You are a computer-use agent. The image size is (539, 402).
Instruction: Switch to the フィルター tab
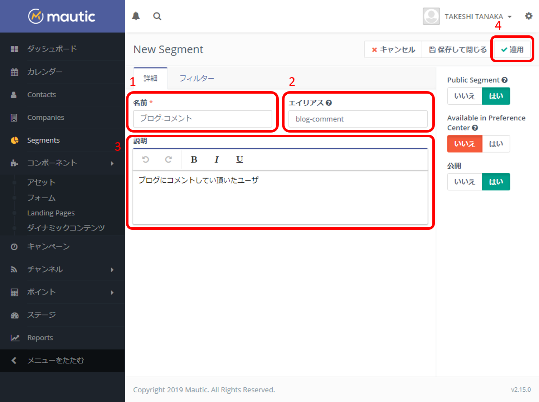[196, 78]
